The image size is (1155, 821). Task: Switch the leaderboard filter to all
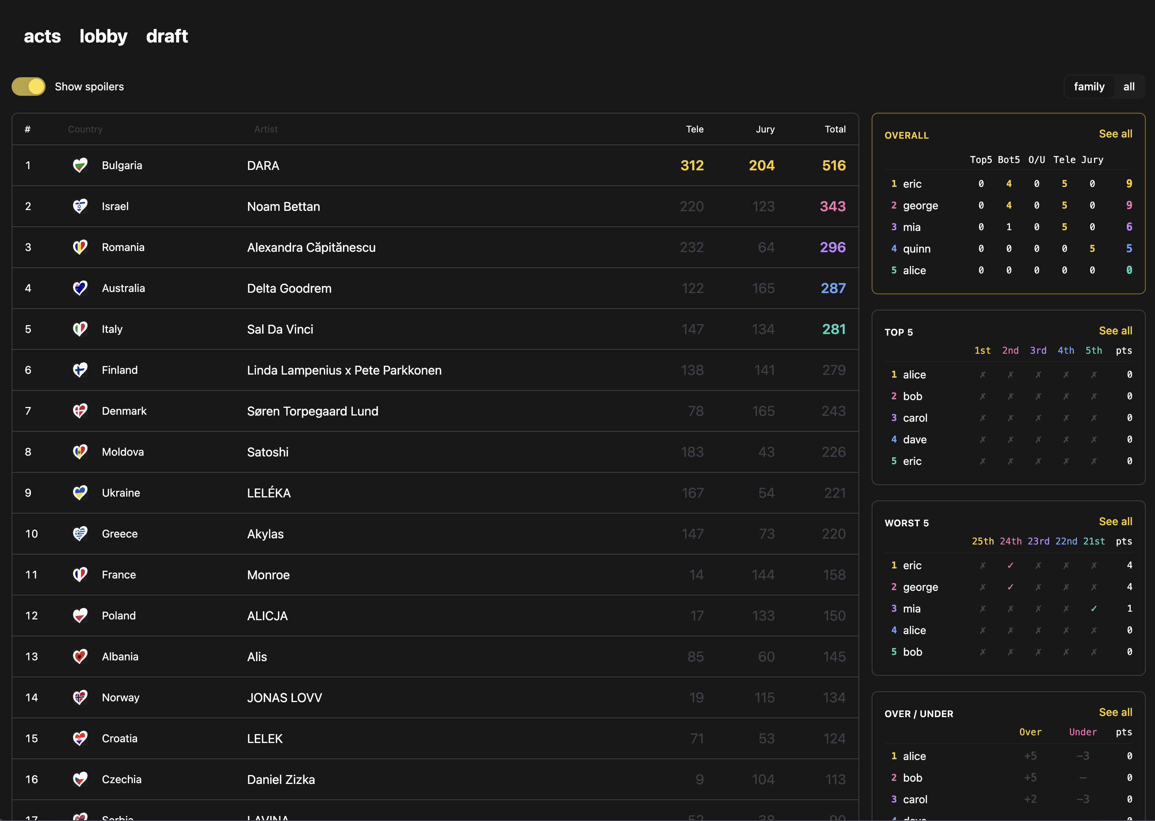1129,87
